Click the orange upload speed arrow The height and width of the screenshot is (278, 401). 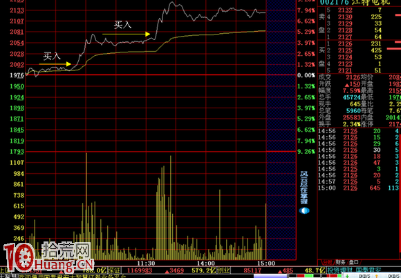pos(376,276)
